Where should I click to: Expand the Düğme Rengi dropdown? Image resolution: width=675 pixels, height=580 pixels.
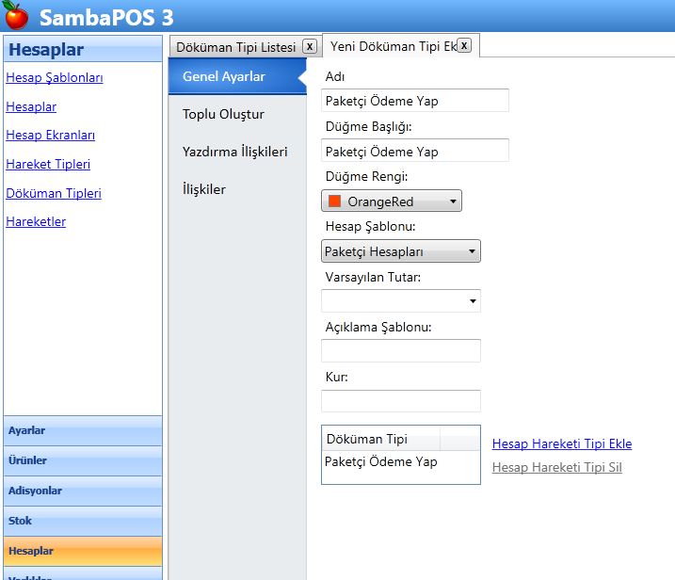pyautogui.click(x=453, y=201)
